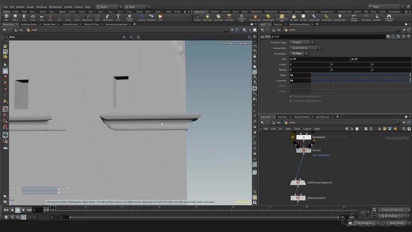Viewport: 412px width, 232px height.
Task: Toggle the viewport lock icon
Action: [254, 56]
